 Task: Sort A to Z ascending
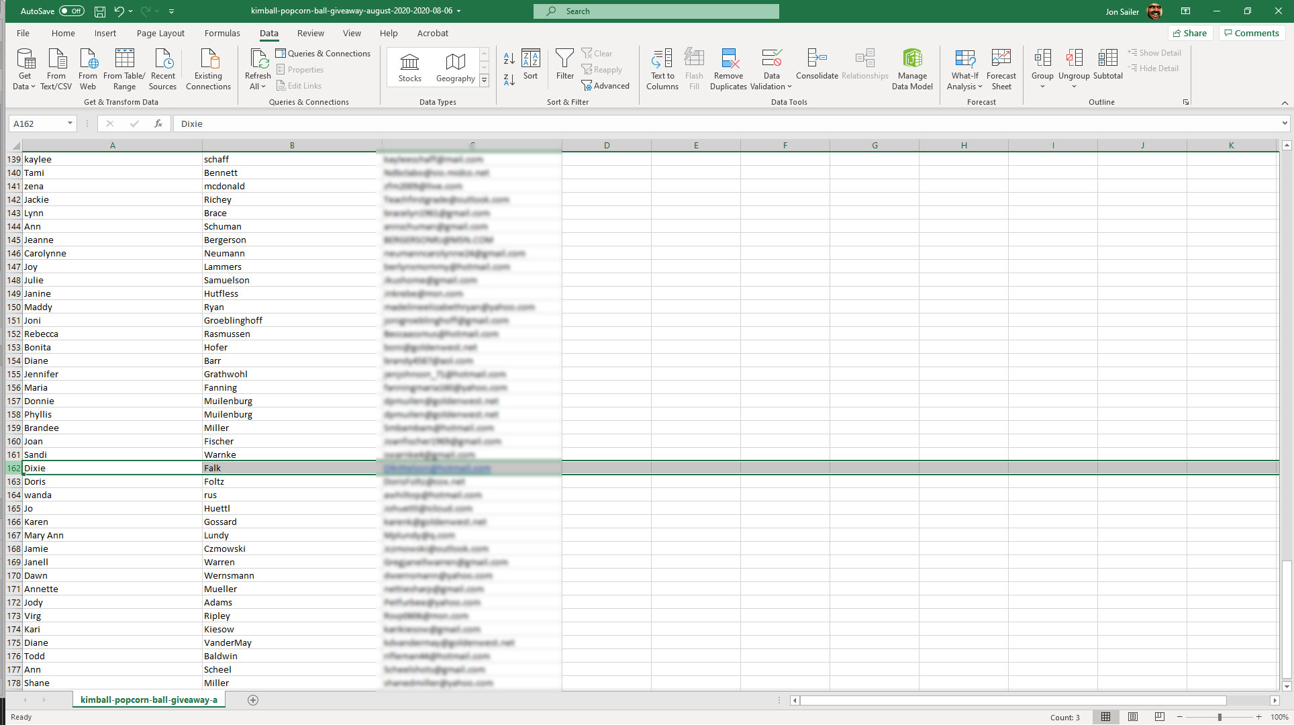pos(509,59)
